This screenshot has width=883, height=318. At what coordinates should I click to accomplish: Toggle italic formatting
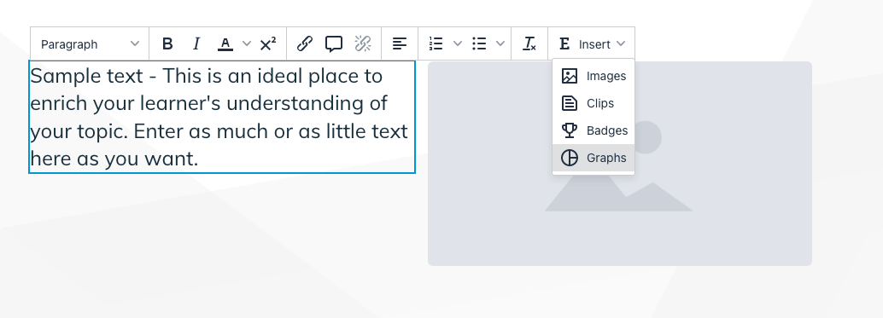(196, 43)
